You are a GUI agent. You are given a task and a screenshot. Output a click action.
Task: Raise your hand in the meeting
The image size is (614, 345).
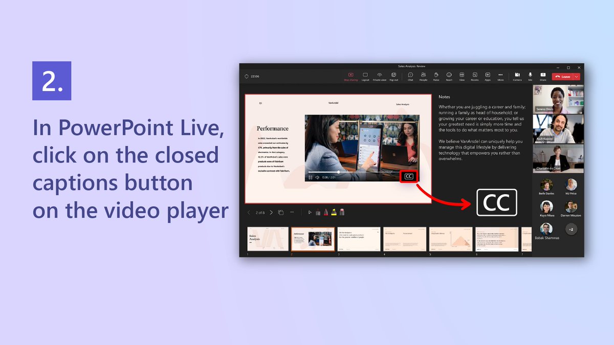point(436,77)
